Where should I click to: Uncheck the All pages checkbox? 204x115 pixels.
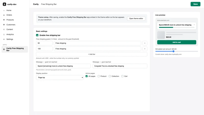pos(86,76)
